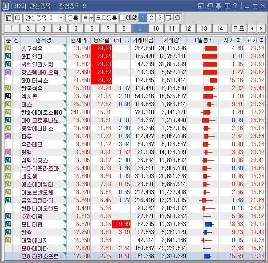The image size is (268, 263).
Task: Sort by 종목명 column header
Action: pos(44,40)
